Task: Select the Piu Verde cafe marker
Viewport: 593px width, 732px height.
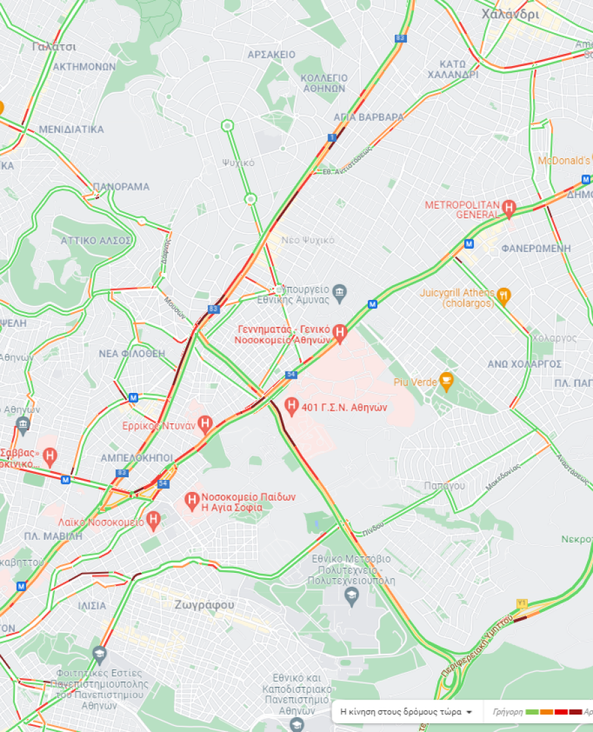Action: (x=447, y=382)
